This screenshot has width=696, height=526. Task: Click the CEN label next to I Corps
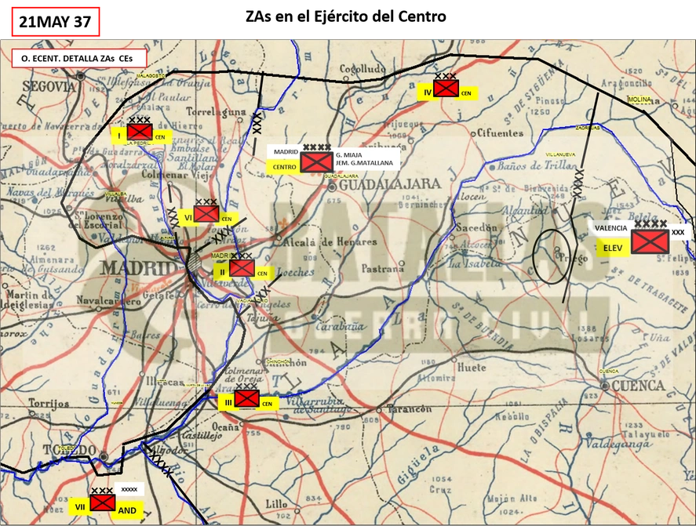pyautogui.click(x=160, y=137)
